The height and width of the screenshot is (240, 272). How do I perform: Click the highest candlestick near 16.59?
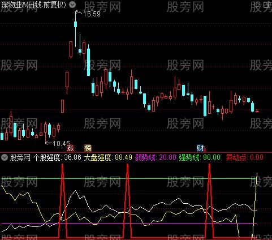pyautogui.click(x=76, y=24)
